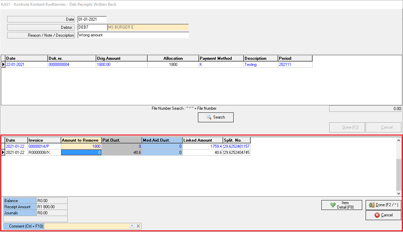This screenshot has width=403, height=232.
Task: Clear comment using the X icon
Action: [138, 226]
